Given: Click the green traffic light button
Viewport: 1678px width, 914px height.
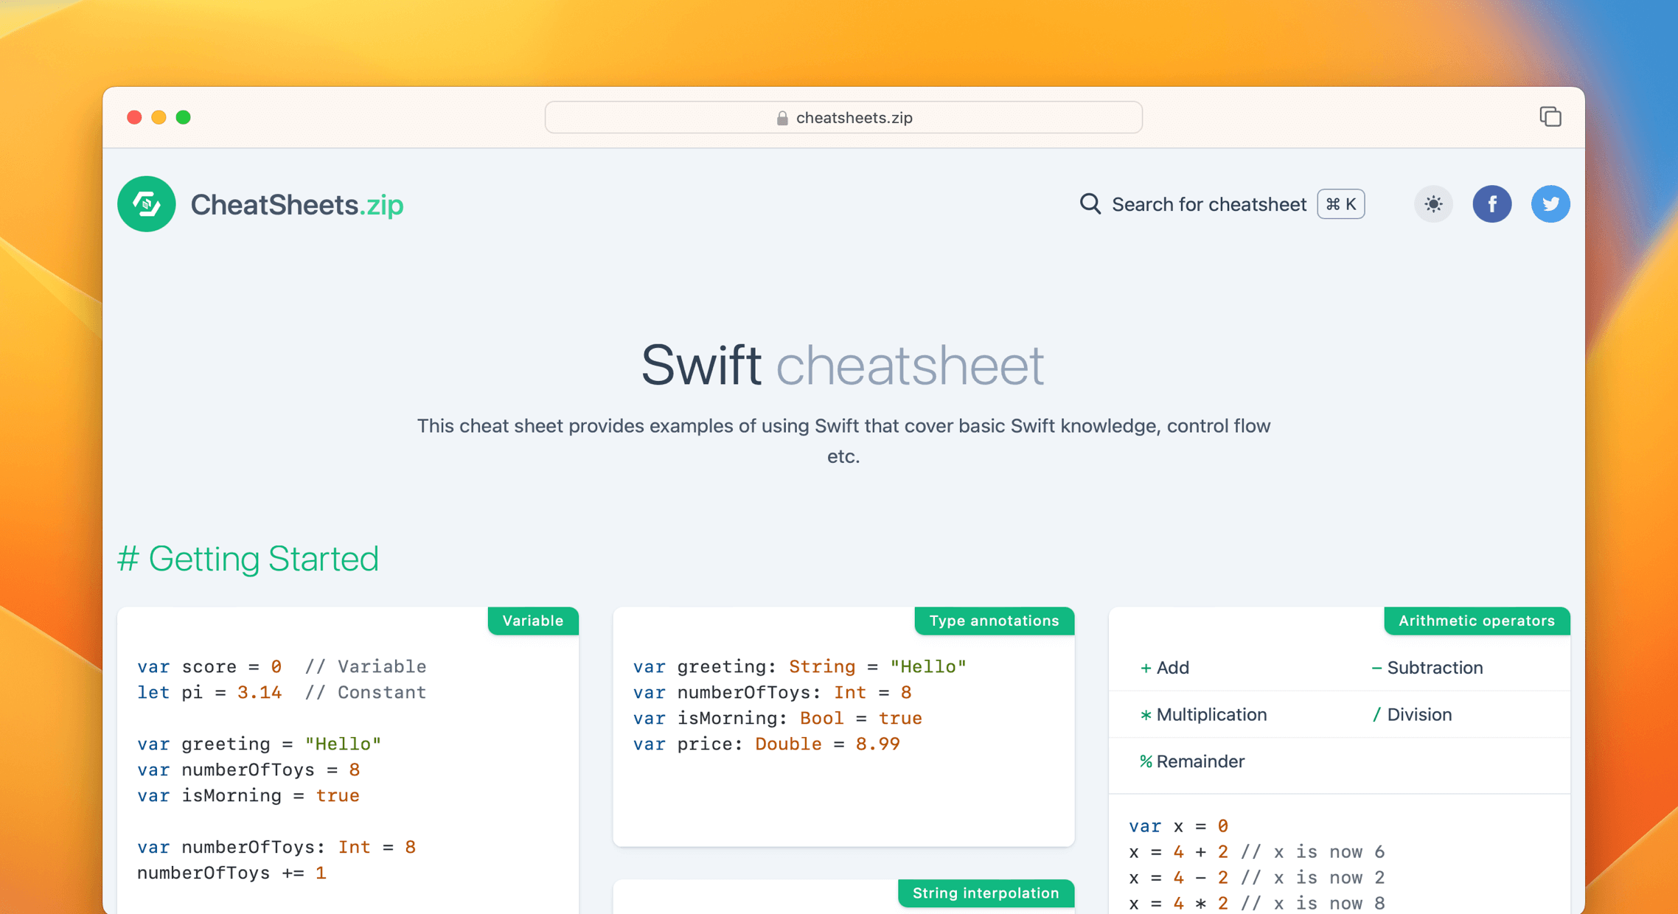Looking at the screenshot, I should tap(184, 116).
